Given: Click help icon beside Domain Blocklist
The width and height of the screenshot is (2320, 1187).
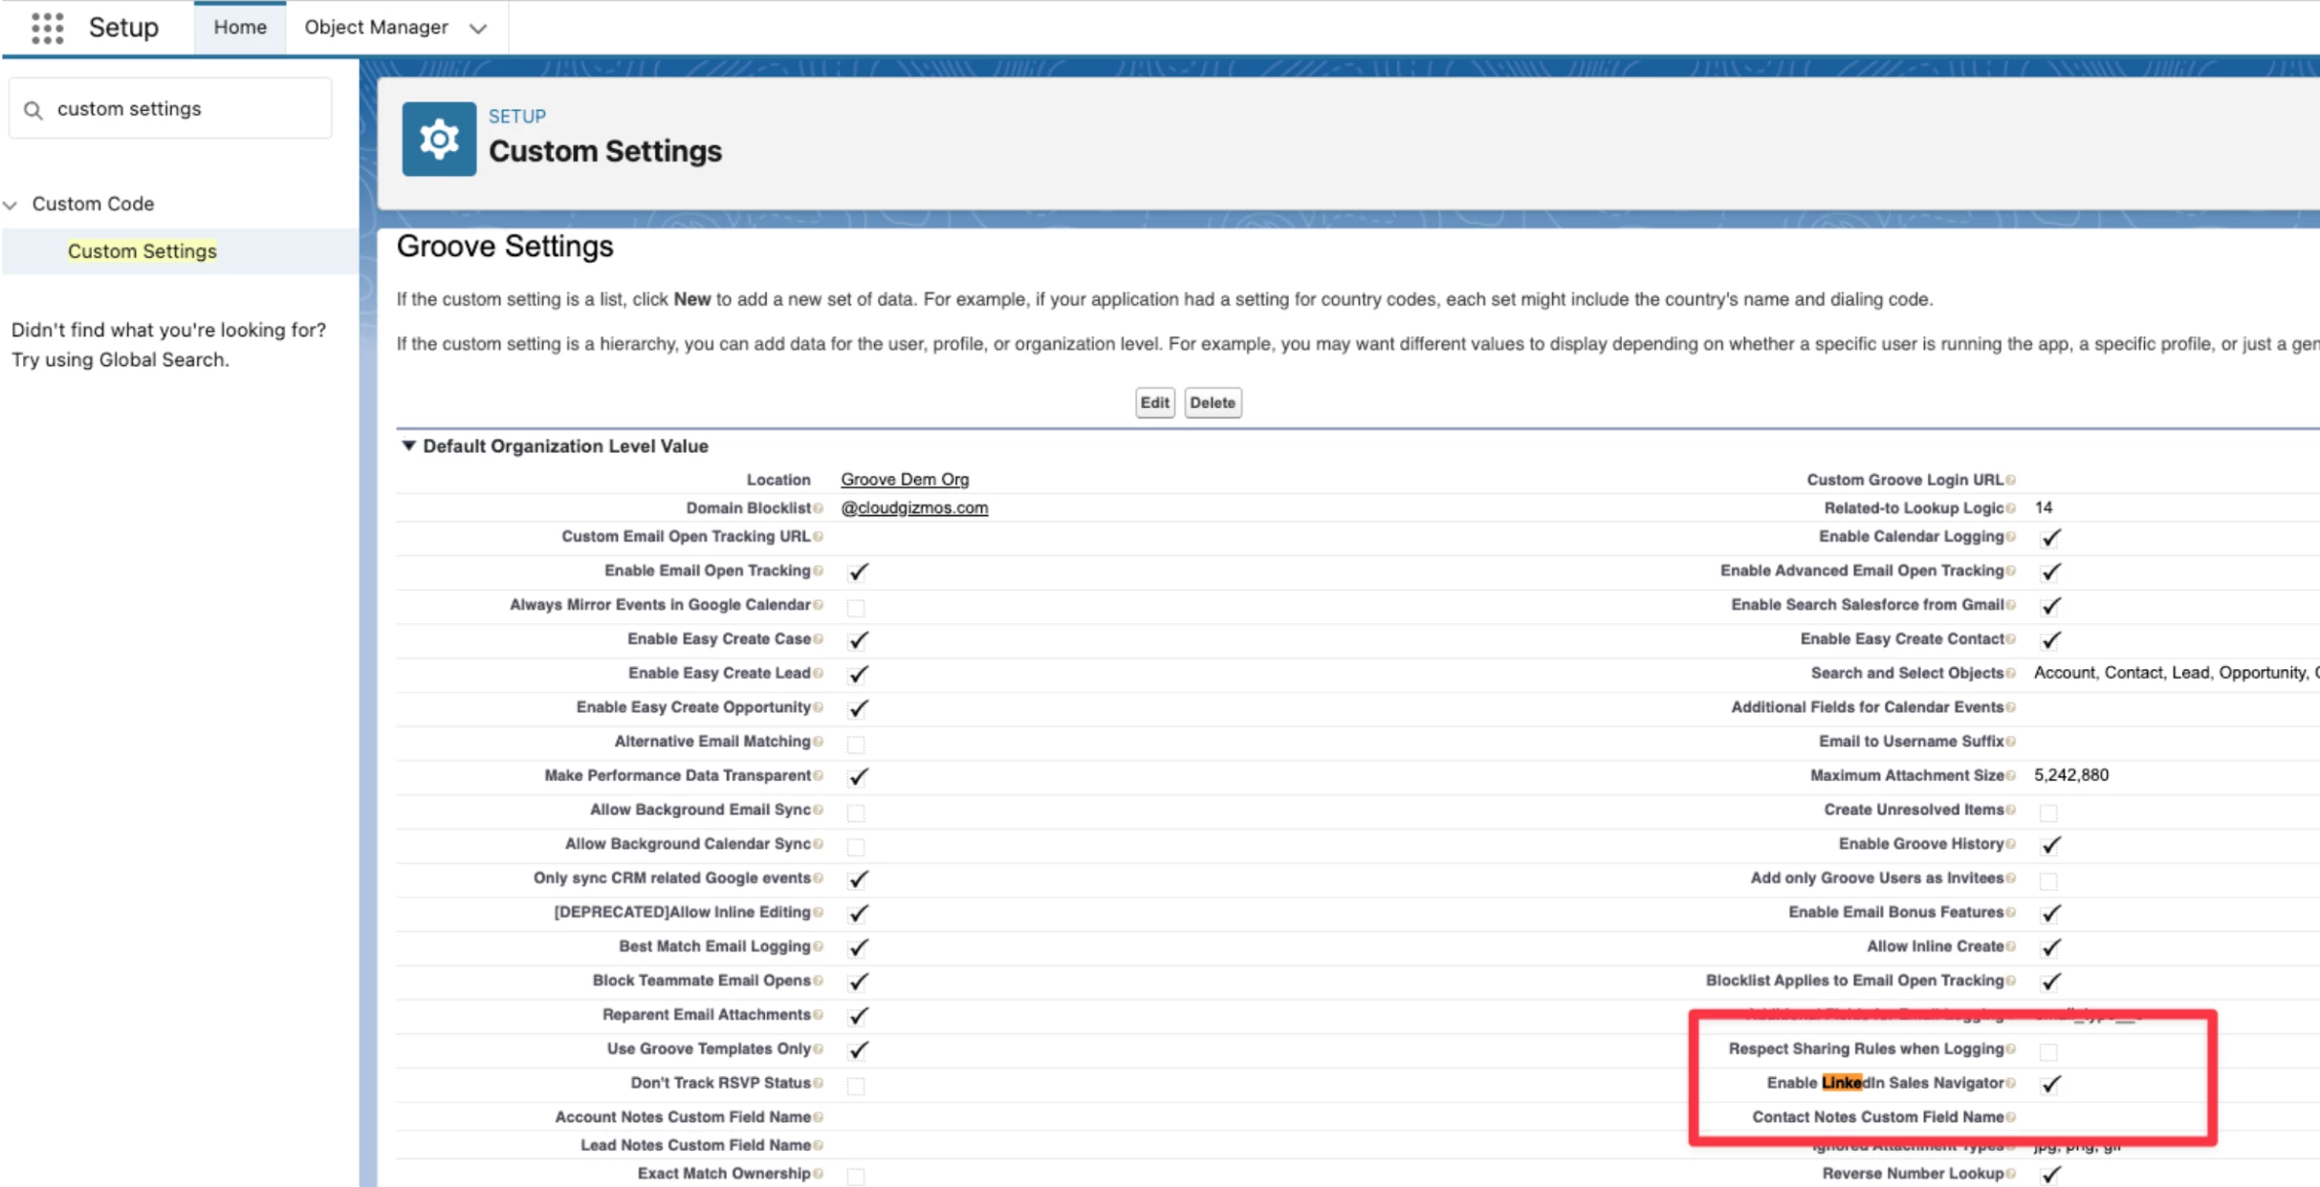Looking at the screenshot, I should point(819,508).
